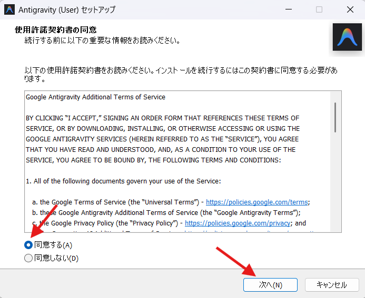
Task: Click the 'BY CLICKING "I ACCEPT"' license paragraph
Action: [162, 139]
